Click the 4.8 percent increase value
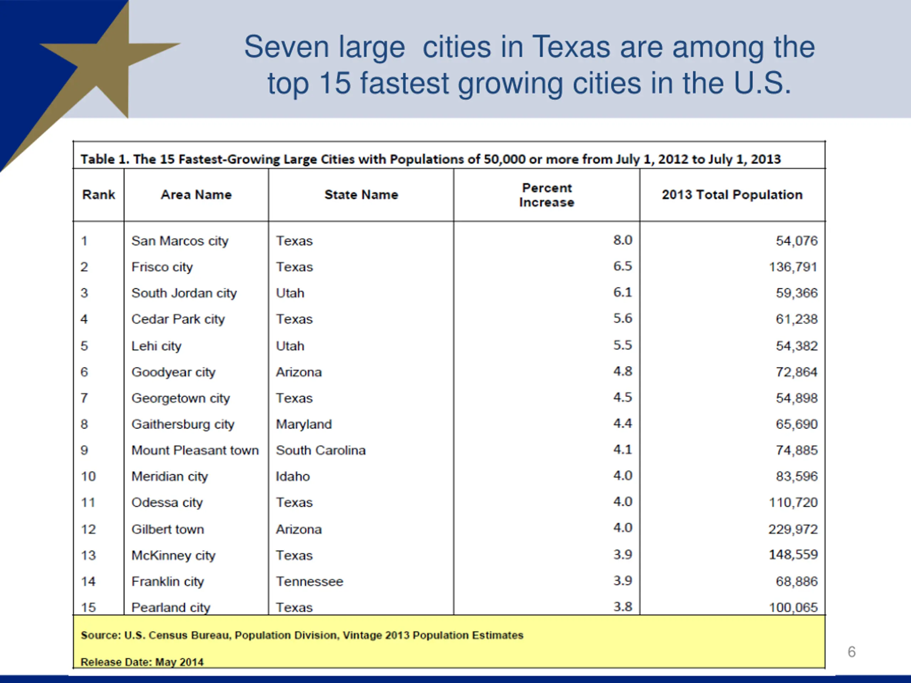 pos(622,371)
